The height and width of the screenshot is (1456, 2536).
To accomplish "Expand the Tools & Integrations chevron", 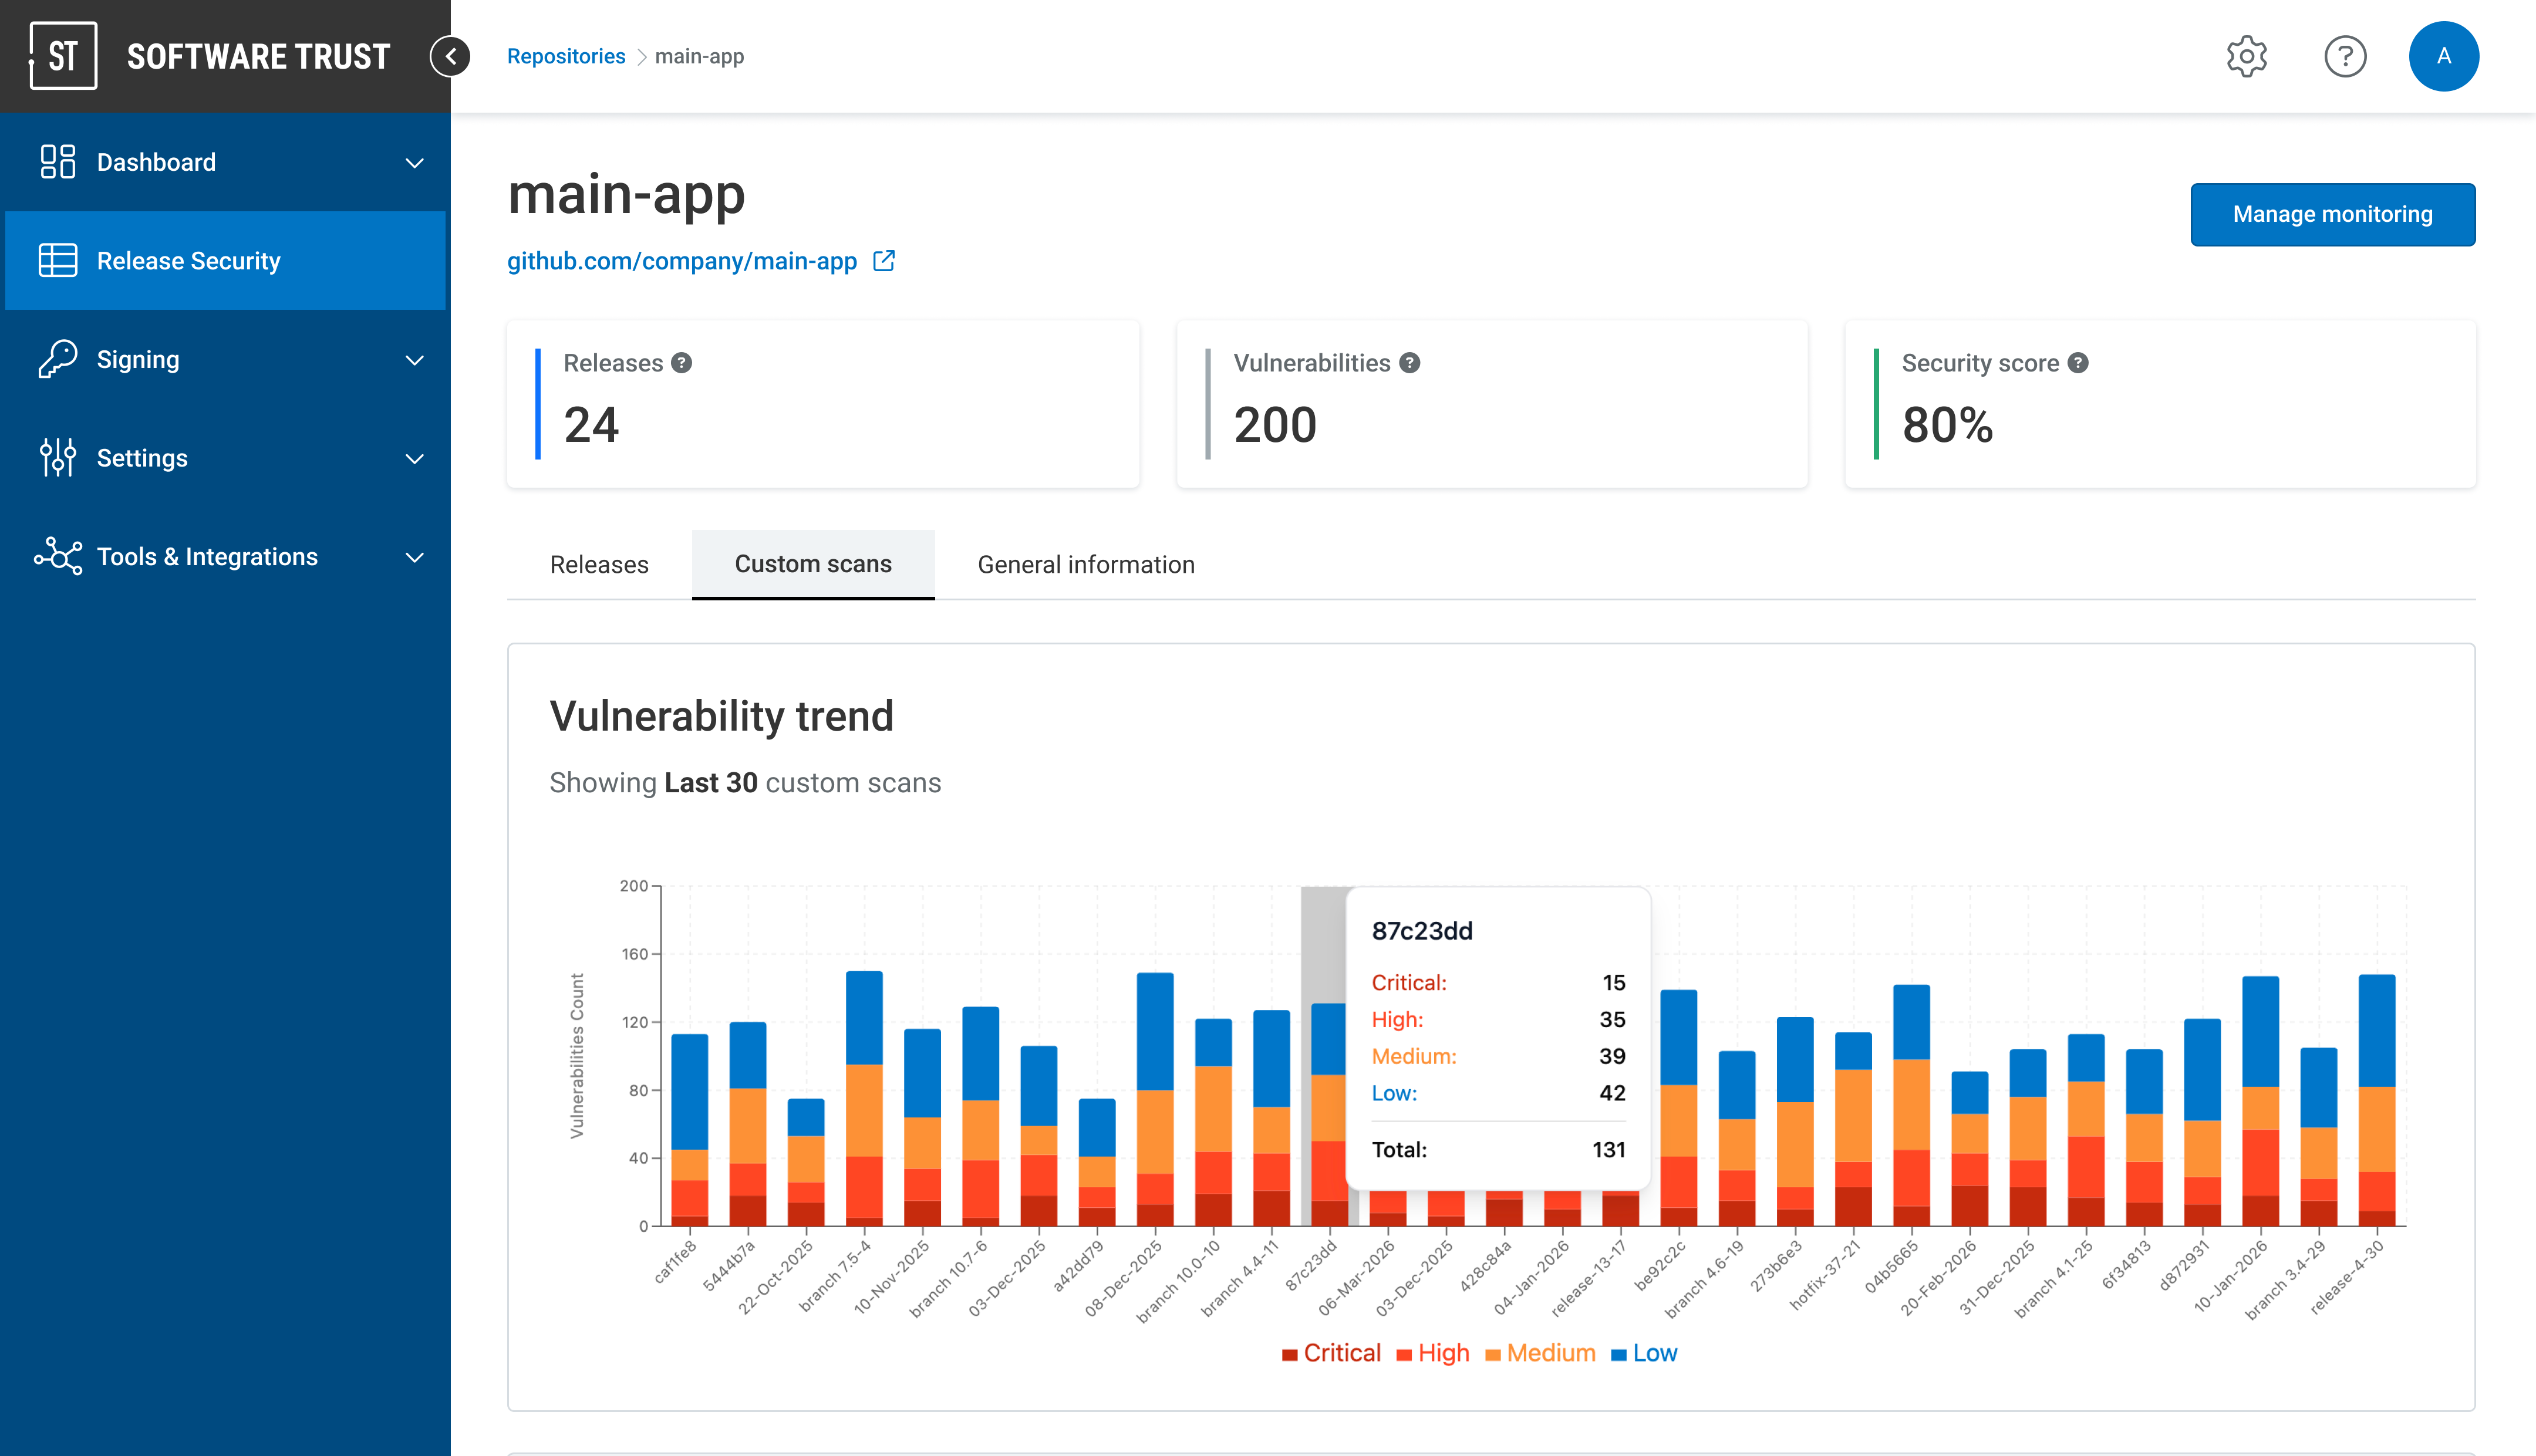I will click(414, 557).
